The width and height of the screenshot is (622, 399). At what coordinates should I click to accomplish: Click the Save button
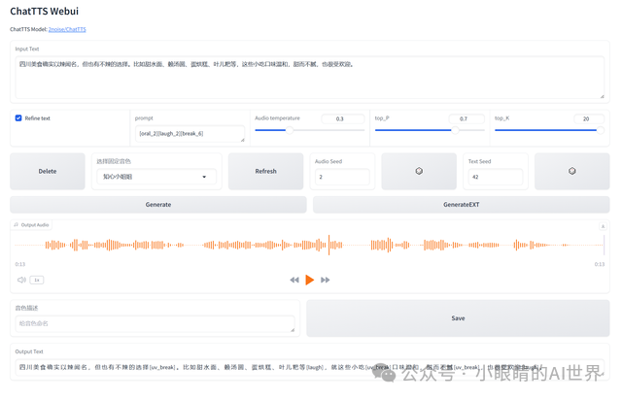[x=458, y=318]
